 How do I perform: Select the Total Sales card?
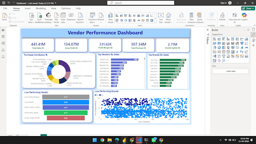38,45
